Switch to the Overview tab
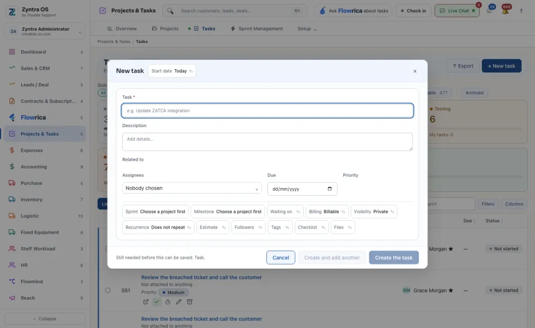535x328 pixels. coord(122,28)
